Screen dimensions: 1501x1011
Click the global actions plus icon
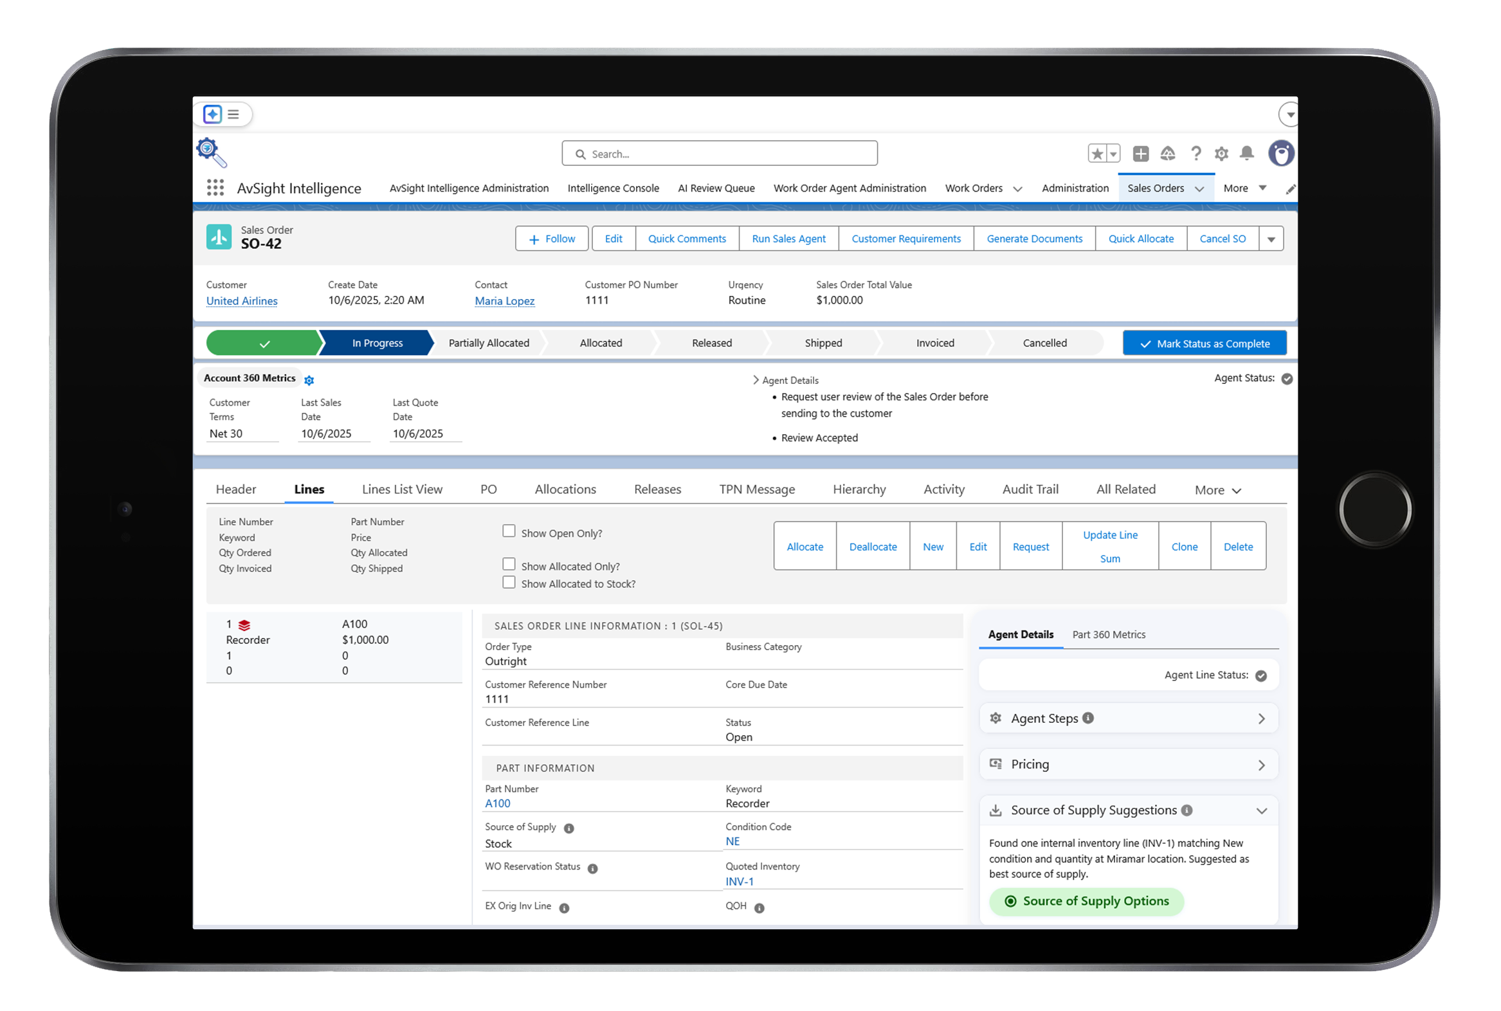click(1141, 154)
